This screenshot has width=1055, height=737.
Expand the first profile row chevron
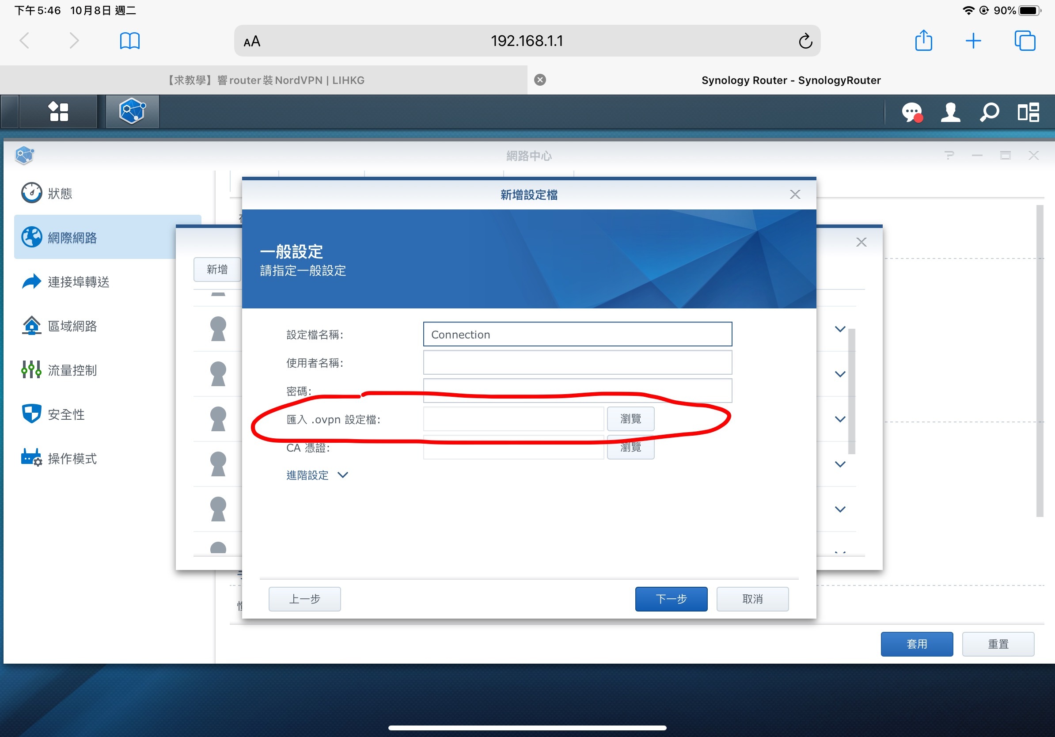(840, 329)
